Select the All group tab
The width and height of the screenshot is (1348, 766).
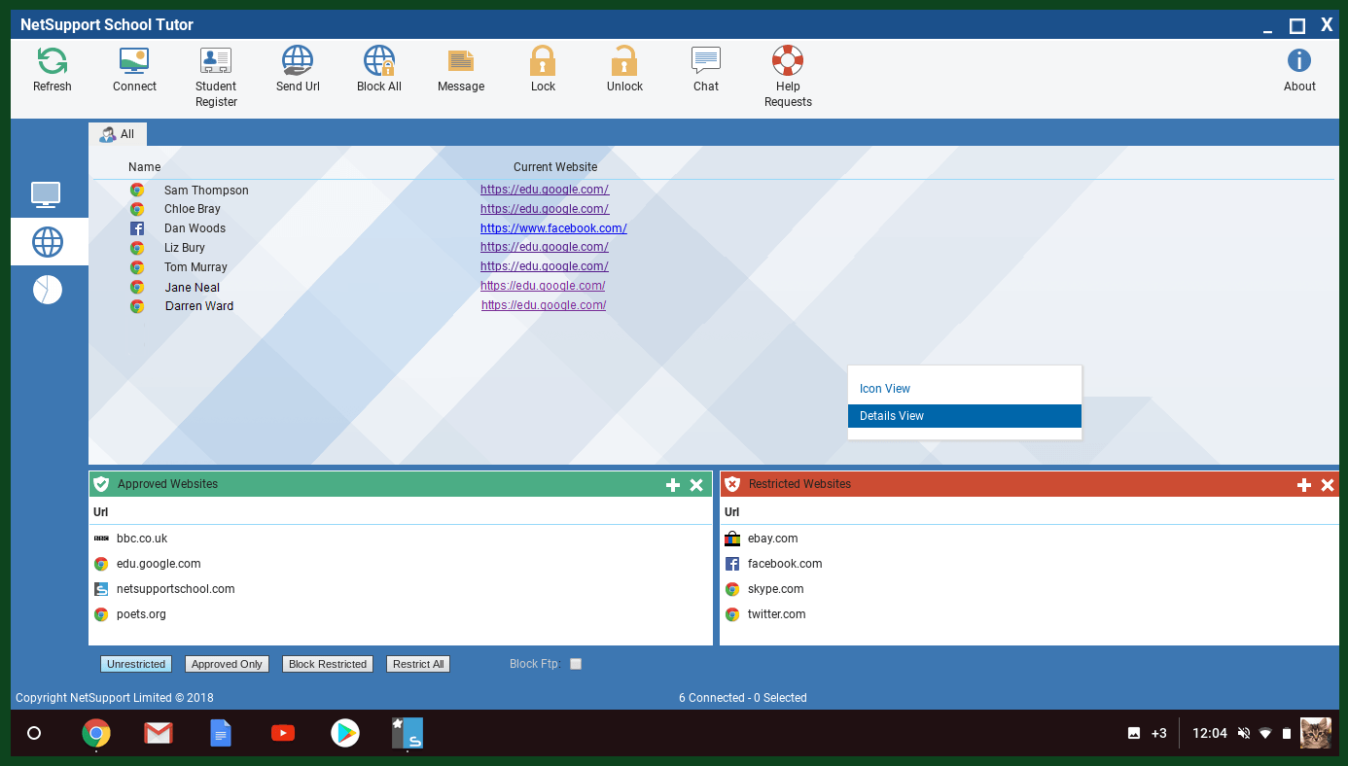coord(118,134)
